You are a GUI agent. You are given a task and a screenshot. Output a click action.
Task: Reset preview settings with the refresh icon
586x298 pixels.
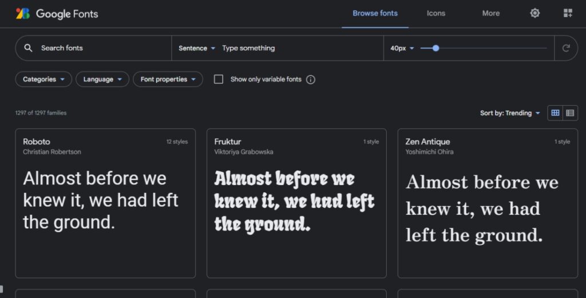[566, 48]
